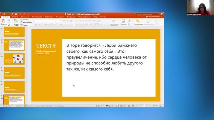Click accessibility recommendations in status bar

(x=44, y=106)
